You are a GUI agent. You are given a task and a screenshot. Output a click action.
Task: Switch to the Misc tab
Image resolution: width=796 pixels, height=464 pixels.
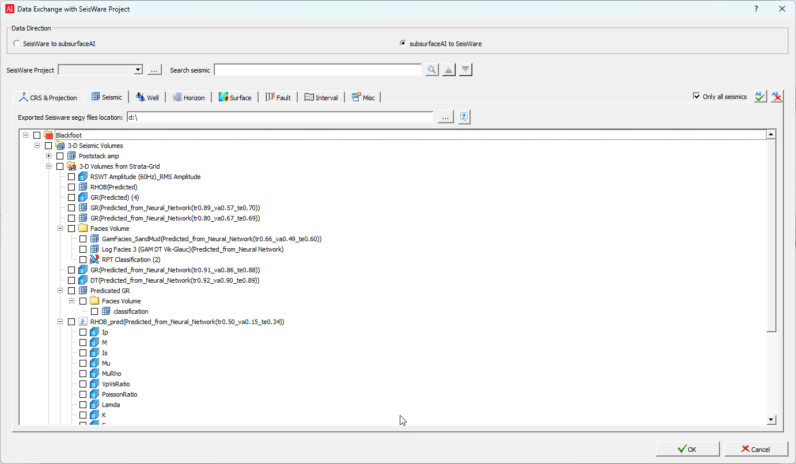[x=363, y=97]
